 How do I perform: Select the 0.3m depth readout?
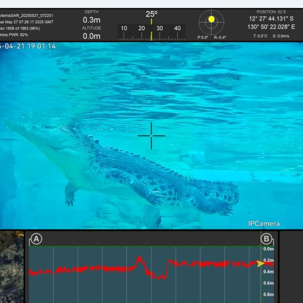click(x=91, y=20)
